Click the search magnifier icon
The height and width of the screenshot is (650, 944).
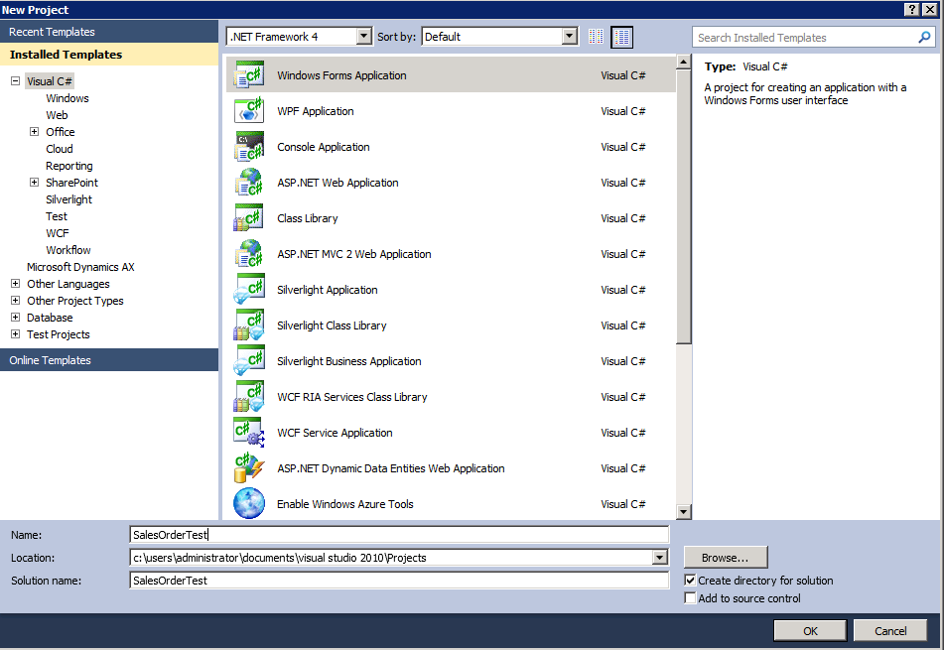point(924,38)
